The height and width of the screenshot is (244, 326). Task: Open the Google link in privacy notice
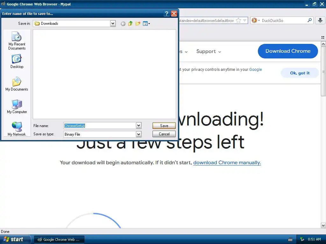[256, 70]
